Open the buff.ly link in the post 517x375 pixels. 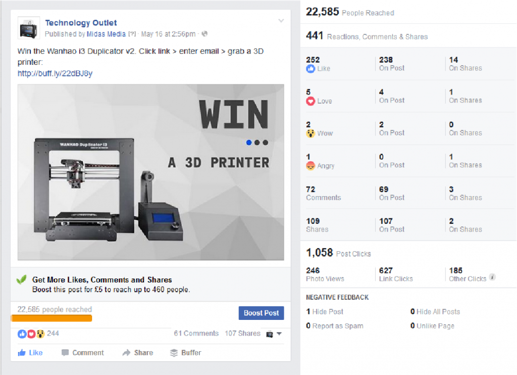coord(55,73)
